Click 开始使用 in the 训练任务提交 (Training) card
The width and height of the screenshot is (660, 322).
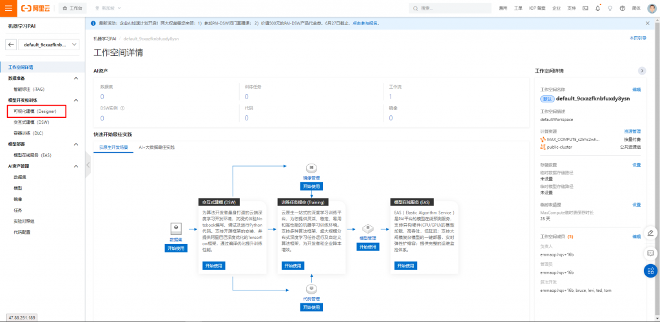tap(293, 266)
